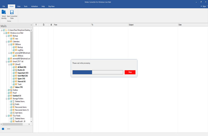Collapse the Mails panel arrow

coord(31,25)
